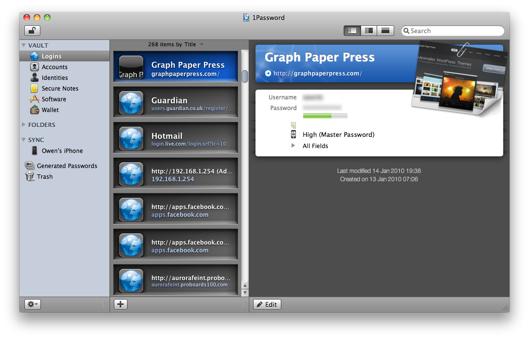Switch to the third full-width view layout
Screen dimensions: 529x339
point(385,31)
